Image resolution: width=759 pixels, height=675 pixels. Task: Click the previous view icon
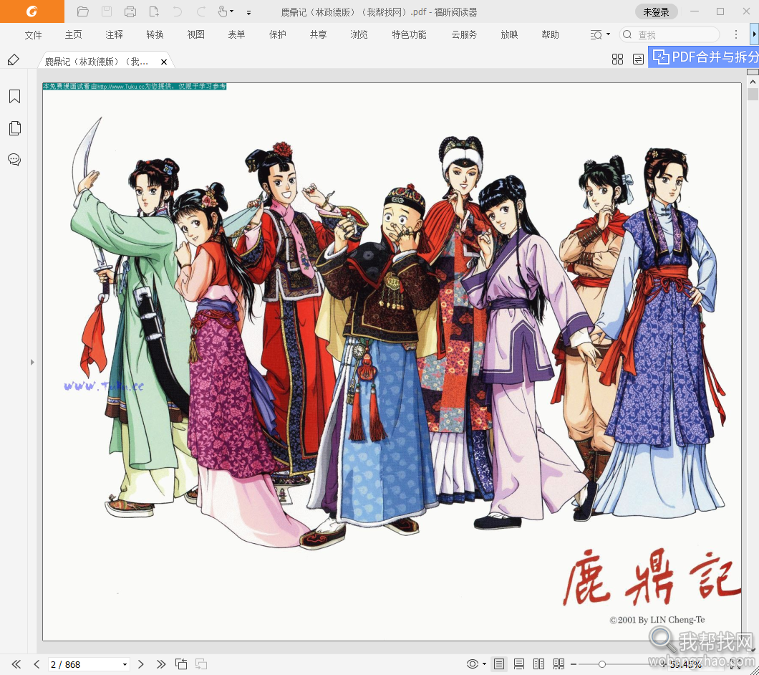[x=181, y=664]
